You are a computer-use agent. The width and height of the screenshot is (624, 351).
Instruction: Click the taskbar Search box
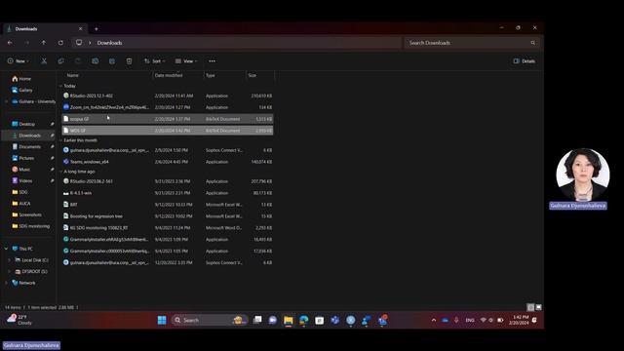[210, 320]
